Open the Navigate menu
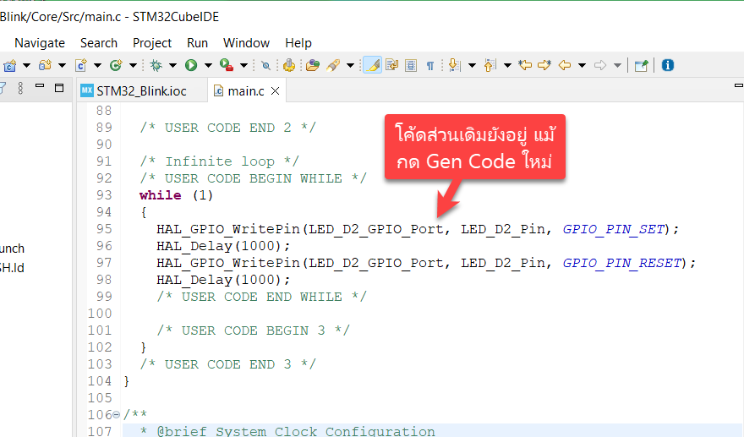 pyautogui.click(x=40, y=43)
